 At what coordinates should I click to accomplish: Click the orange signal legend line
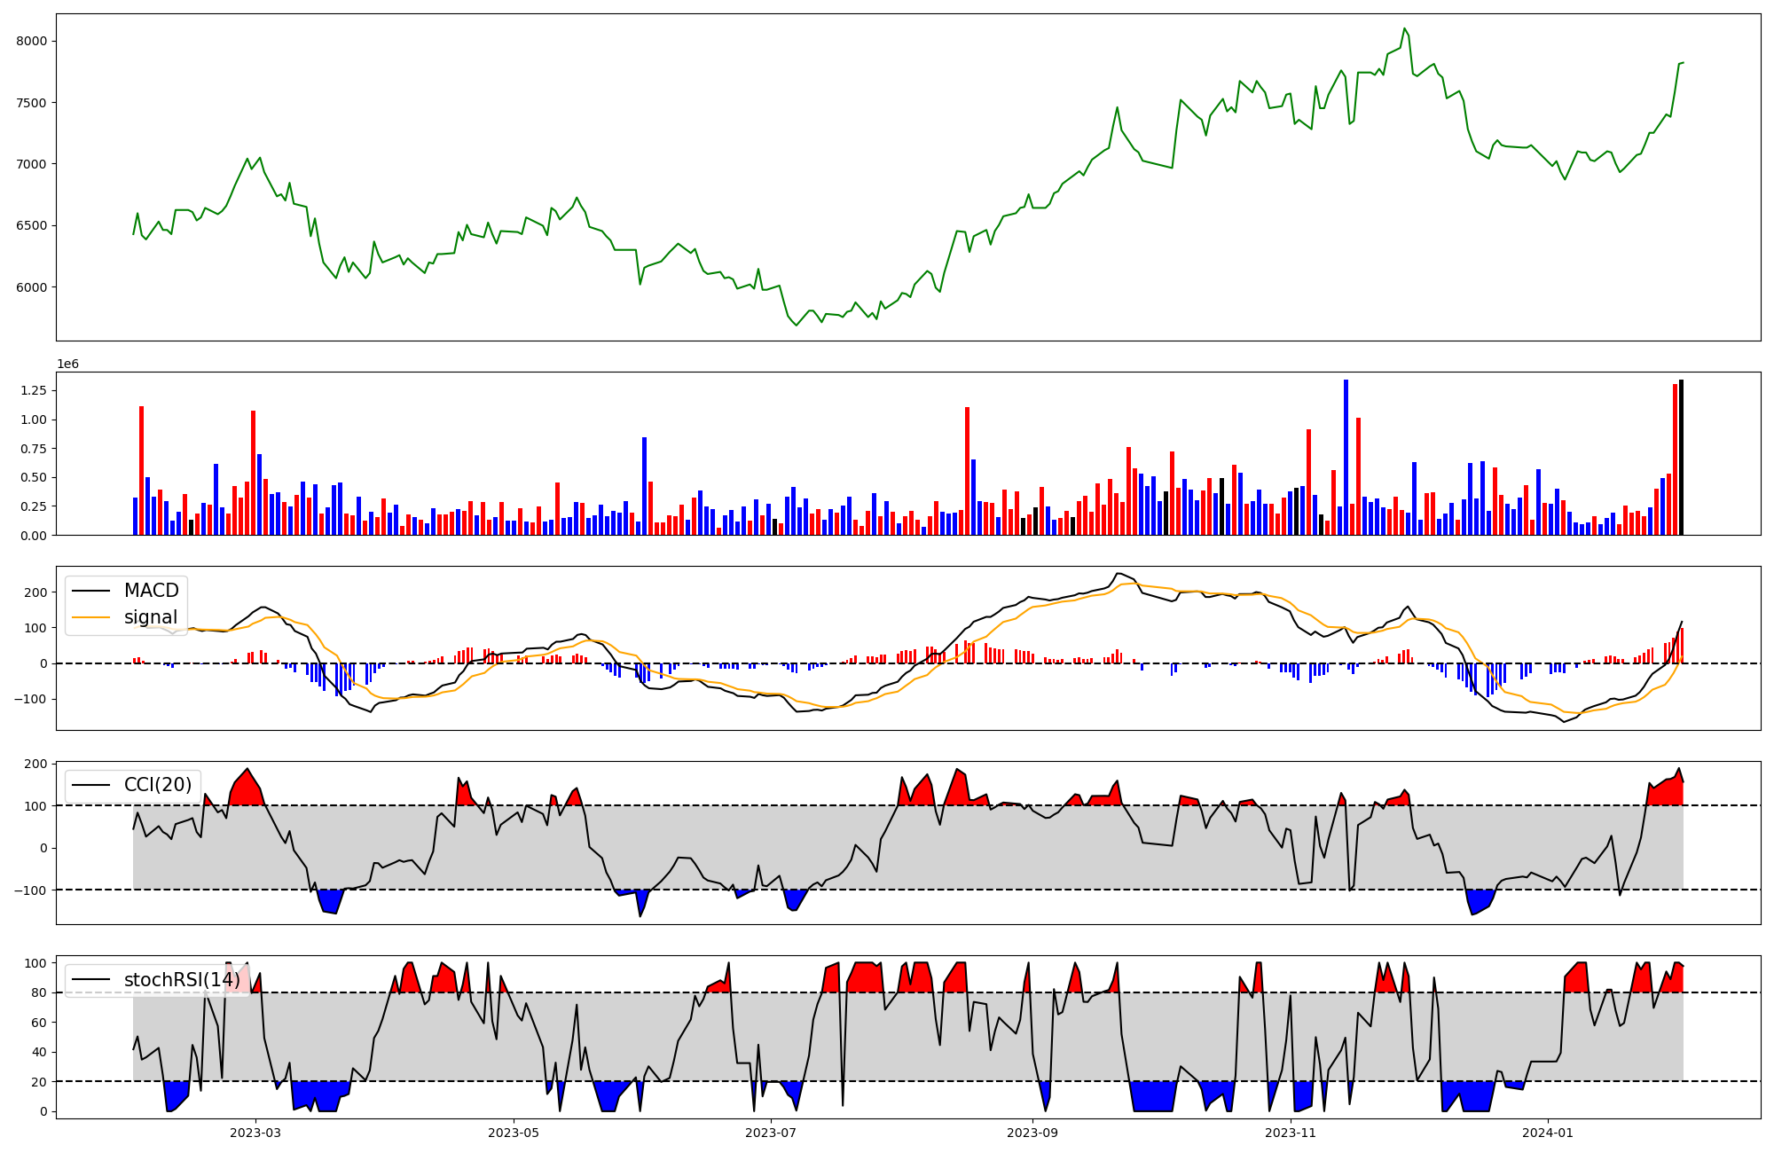(90, 617)
